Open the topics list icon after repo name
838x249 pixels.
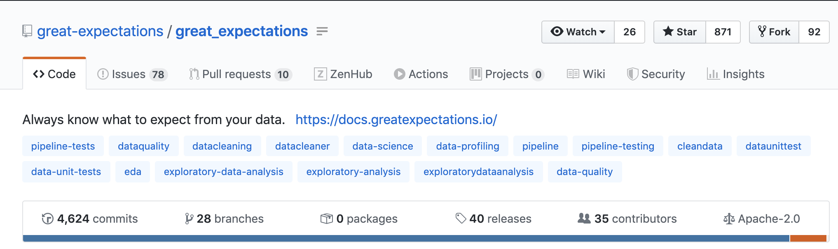(x=322, y=31)
